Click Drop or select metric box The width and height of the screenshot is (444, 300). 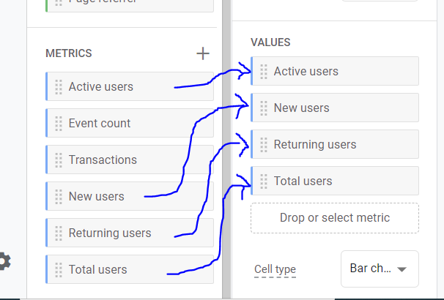click(335, 218)
